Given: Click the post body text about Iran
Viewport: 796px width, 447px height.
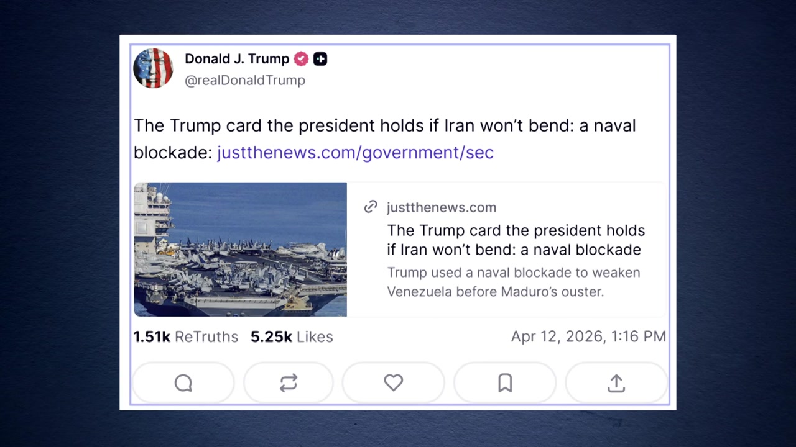Looking at the screenshot, I should tap(384, 126).
